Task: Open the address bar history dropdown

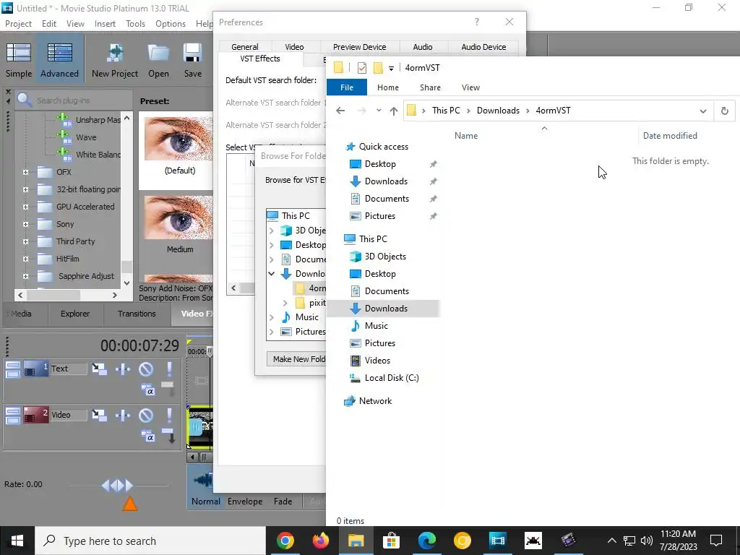Action: [x=703, y=111]
